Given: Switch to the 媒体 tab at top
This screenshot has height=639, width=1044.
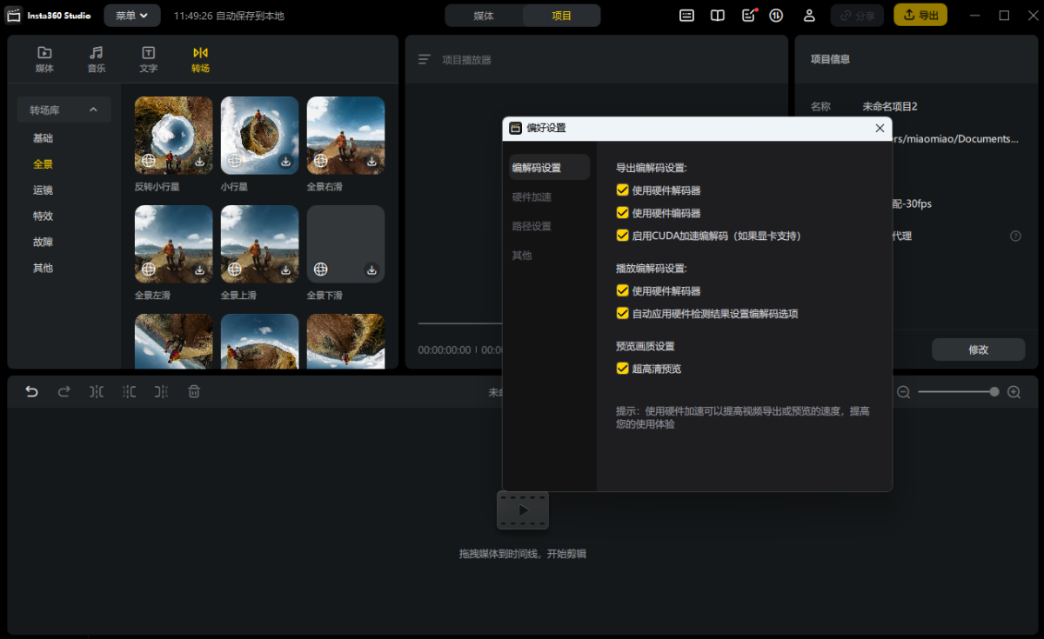Looking at the screenshot, I should (x=484, y=16).
